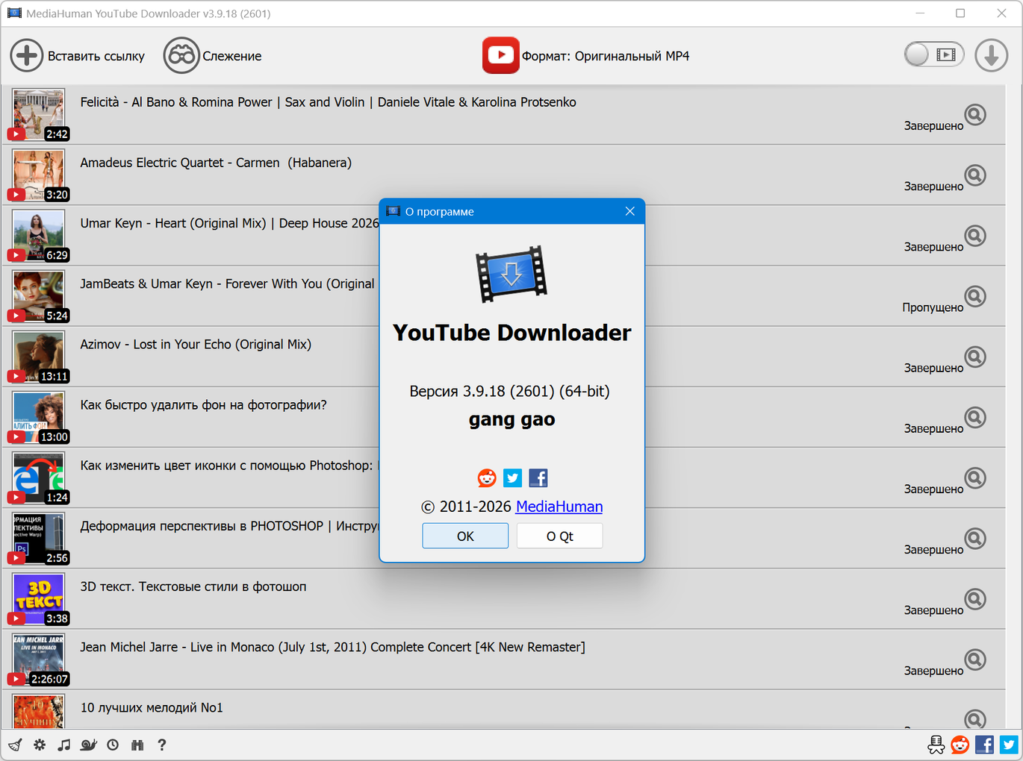The image size is (1023, 761).
Task: Toggle the video mode switch in toolbar
Action: coord(933,54)
